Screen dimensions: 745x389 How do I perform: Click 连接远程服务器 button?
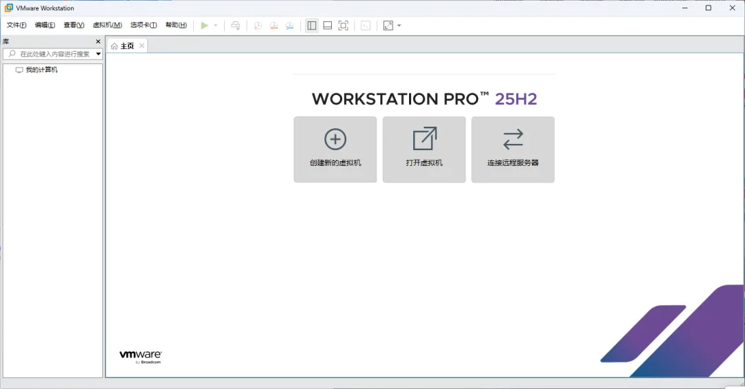(x=513, y=149)
